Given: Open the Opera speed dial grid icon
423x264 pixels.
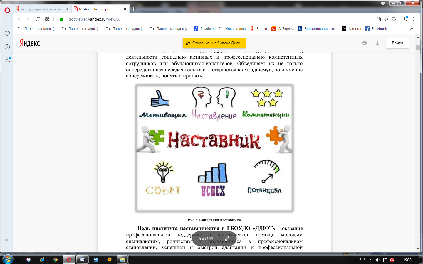Looking at the screenshot, I should pyautogui.click(x=47, y=19).
